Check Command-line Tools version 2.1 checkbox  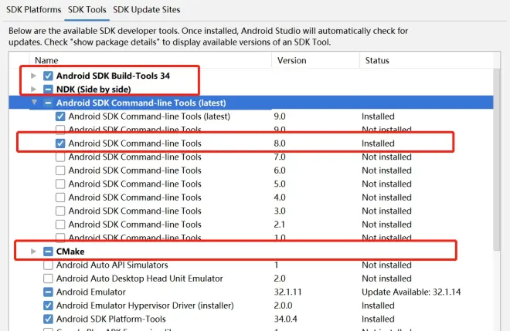pos(60,225)
